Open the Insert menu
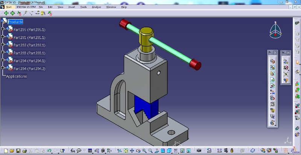 point(71,7)
